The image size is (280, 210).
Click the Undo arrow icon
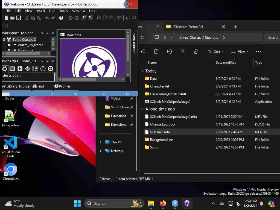[47, 18]
